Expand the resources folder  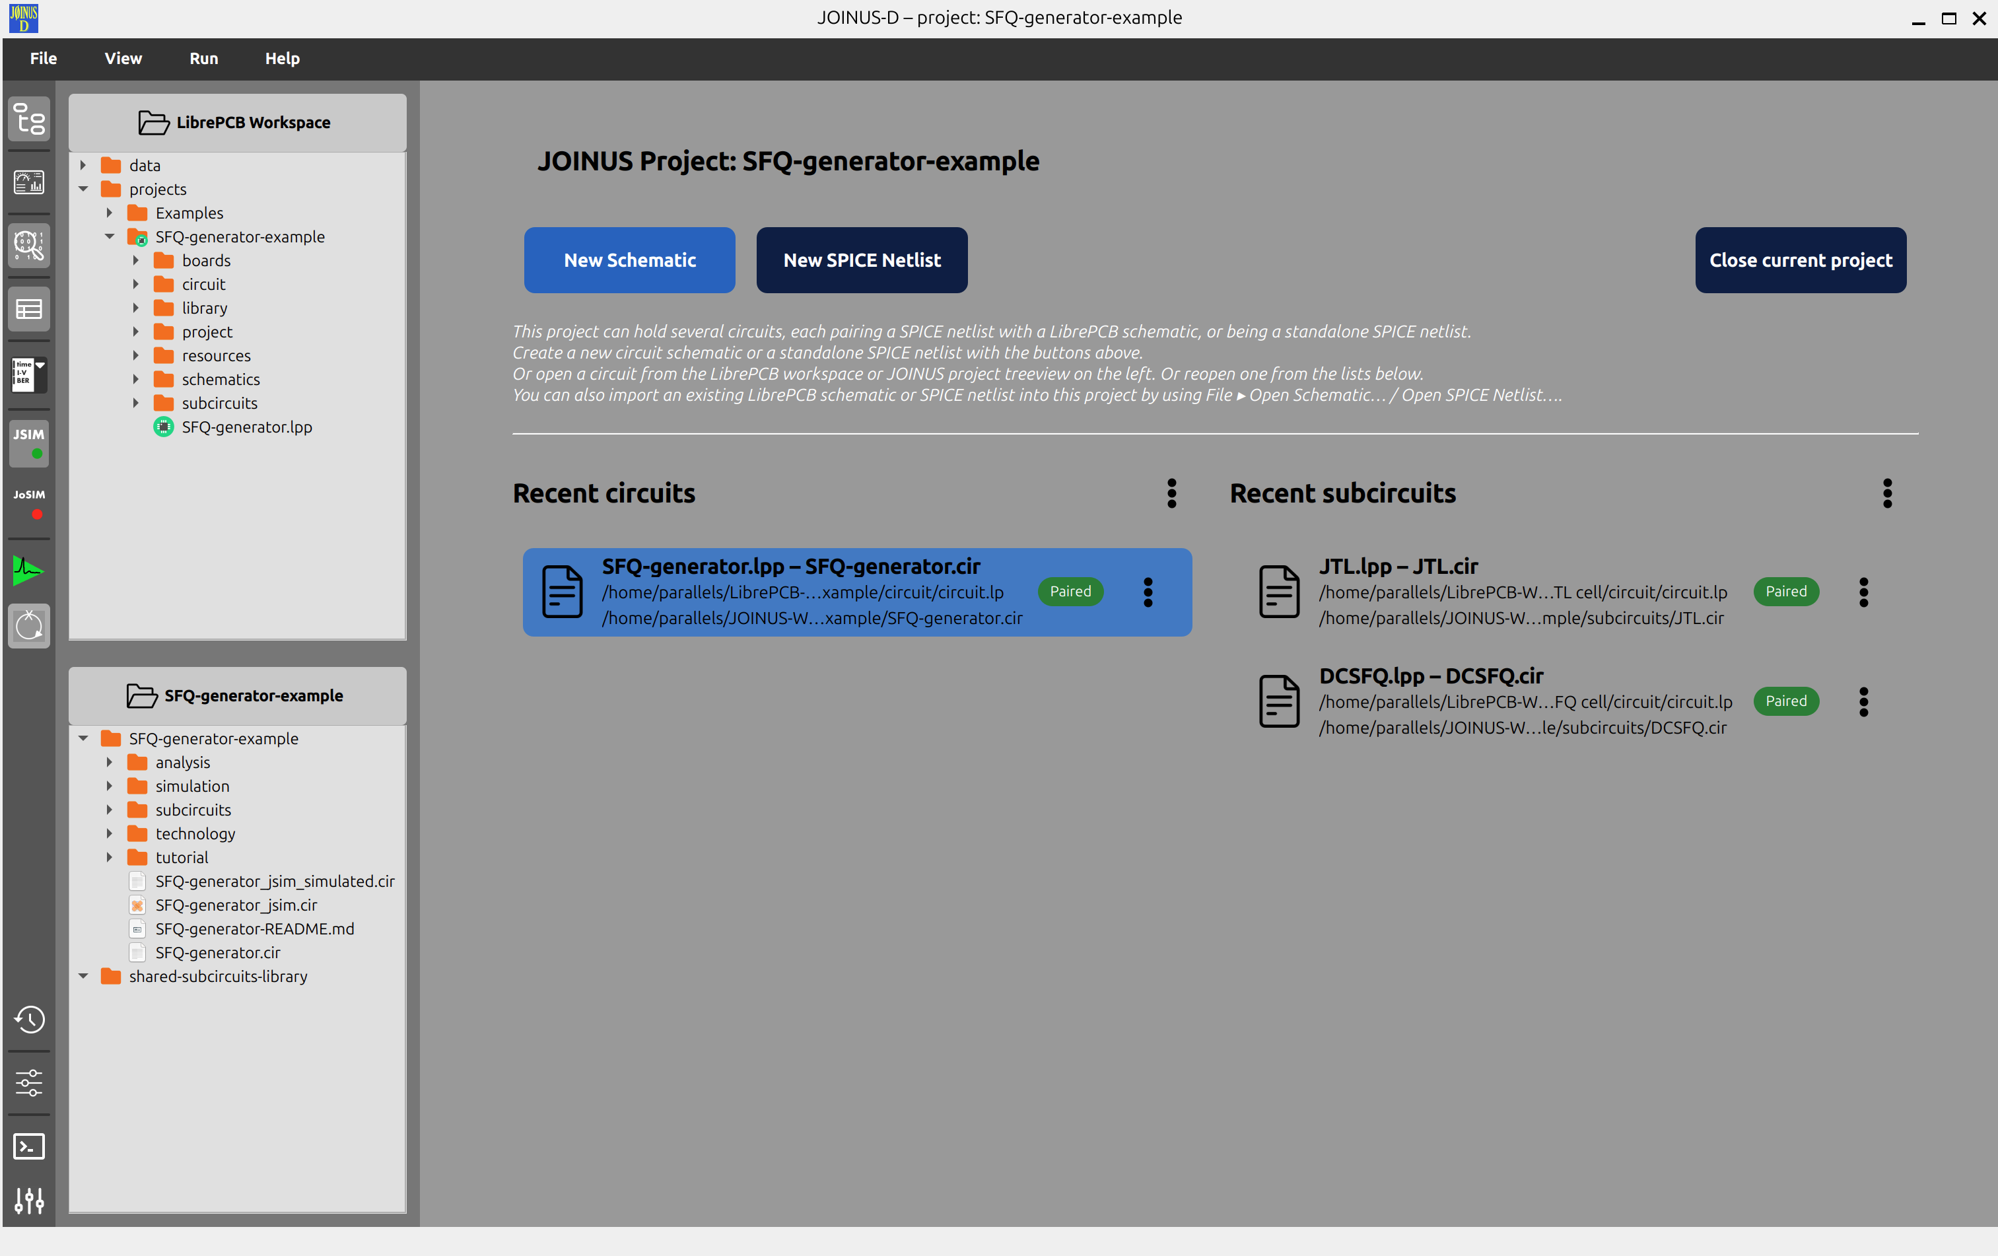[136, 355]
